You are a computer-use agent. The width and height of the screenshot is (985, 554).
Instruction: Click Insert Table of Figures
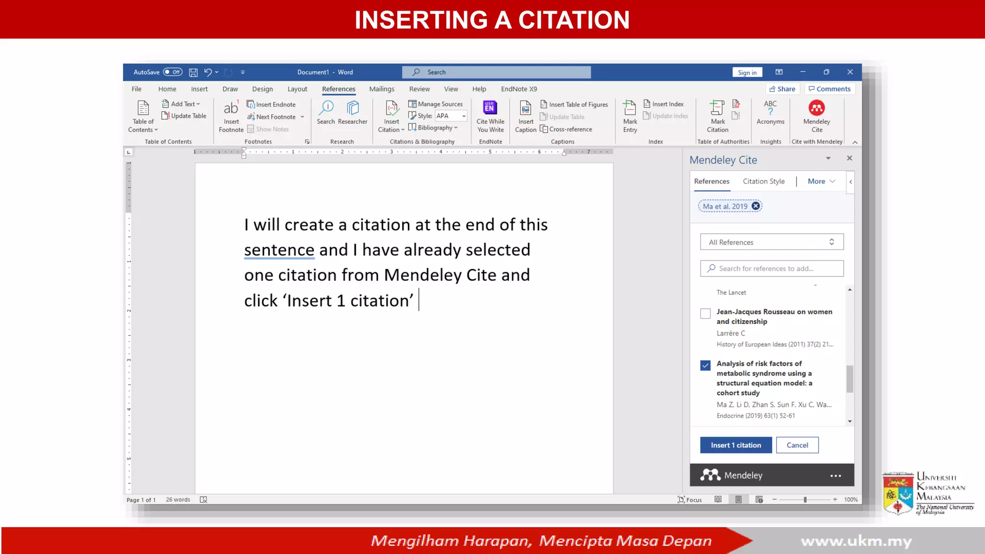tap(574, 104)
